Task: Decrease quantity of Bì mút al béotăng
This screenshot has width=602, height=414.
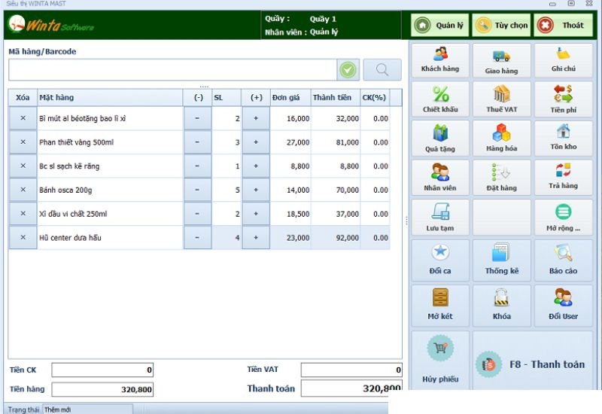Action: pyautogui.click(x=197, y=118)
